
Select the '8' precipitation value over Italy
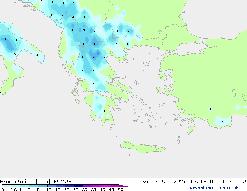tap(5, 39)
